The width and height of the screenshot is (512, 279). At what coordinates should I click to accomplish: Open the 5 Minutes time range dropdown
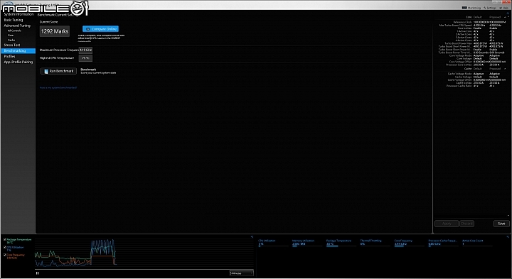(x=241, y=273)
